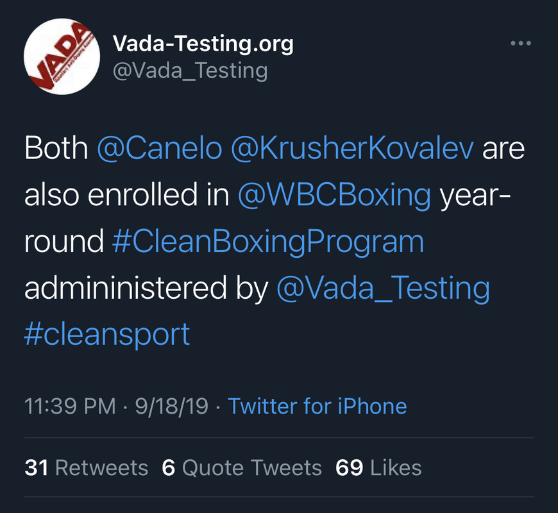Visit the @KrusherKovalev profile mention
This screenshot has width=558, height=513.
coord(352,149)
